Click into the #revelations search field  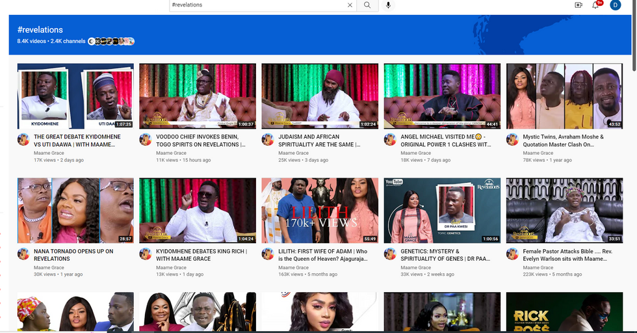(x=257, y=5)
